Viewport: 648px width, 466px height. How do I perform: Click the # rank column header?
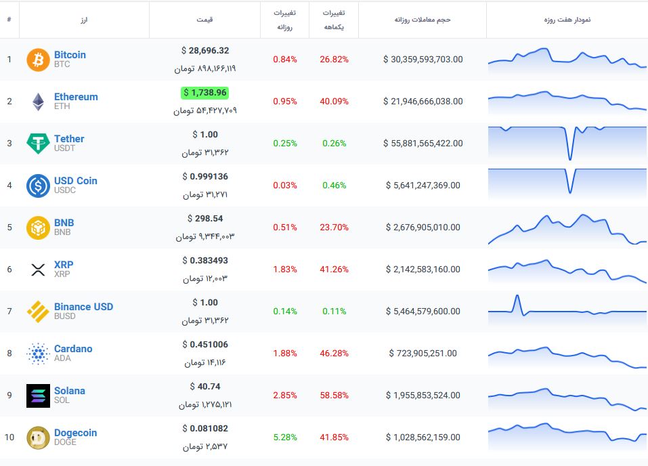[x=9, y=20]
